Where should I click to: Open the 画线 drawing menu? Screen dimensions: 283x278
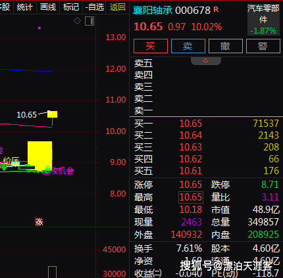[48, 7]
